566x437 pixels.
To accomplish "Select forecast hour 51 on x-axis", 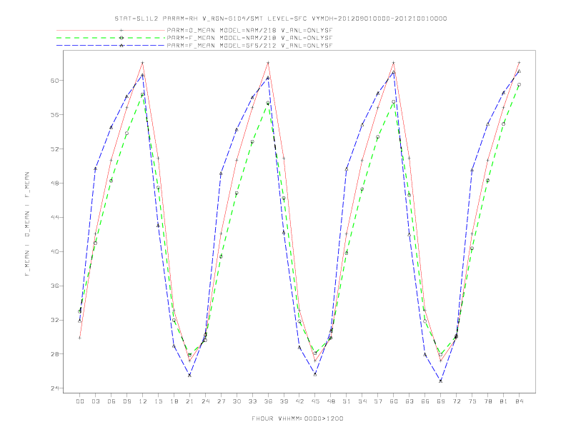I will click(x=347, y=401).
